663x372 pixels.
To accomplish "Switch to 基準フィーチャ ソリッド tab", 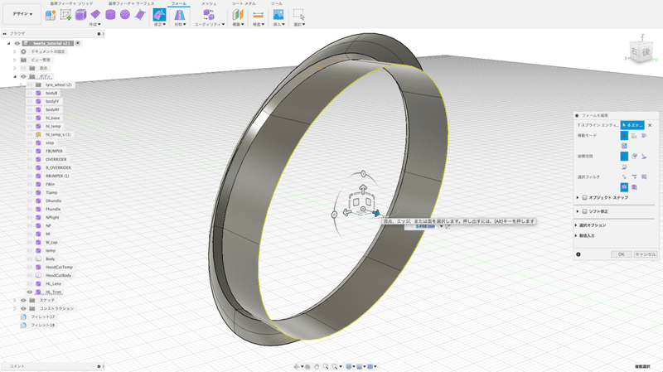I will click(71, 3).
